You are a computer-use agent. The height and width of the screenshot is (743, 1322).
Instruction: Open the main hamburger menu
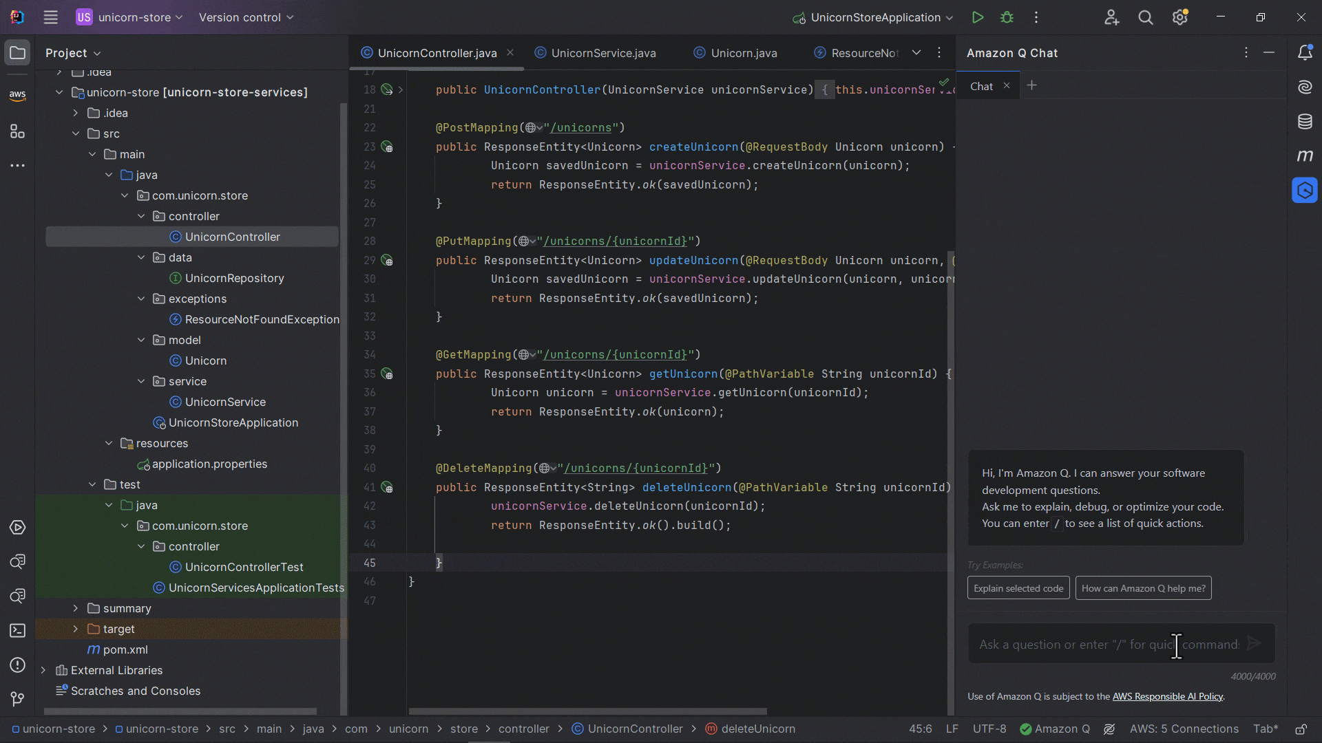point(50,17)
